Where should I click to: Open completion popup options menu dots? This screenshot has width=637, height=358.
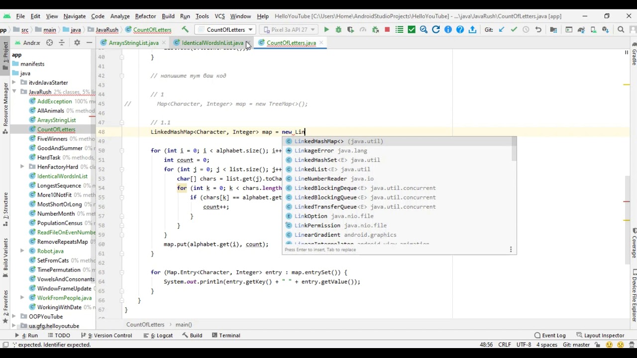click(x=511, y=250)
